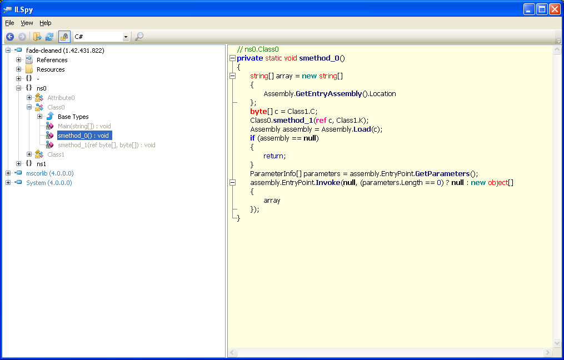The image size is (564, 360).
Task: Toggle the show internal types button
Action: click(x=64, y=37)
